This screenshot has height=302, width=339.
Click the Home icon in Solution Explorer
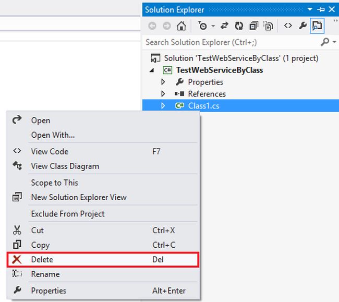tap(181, 26)
